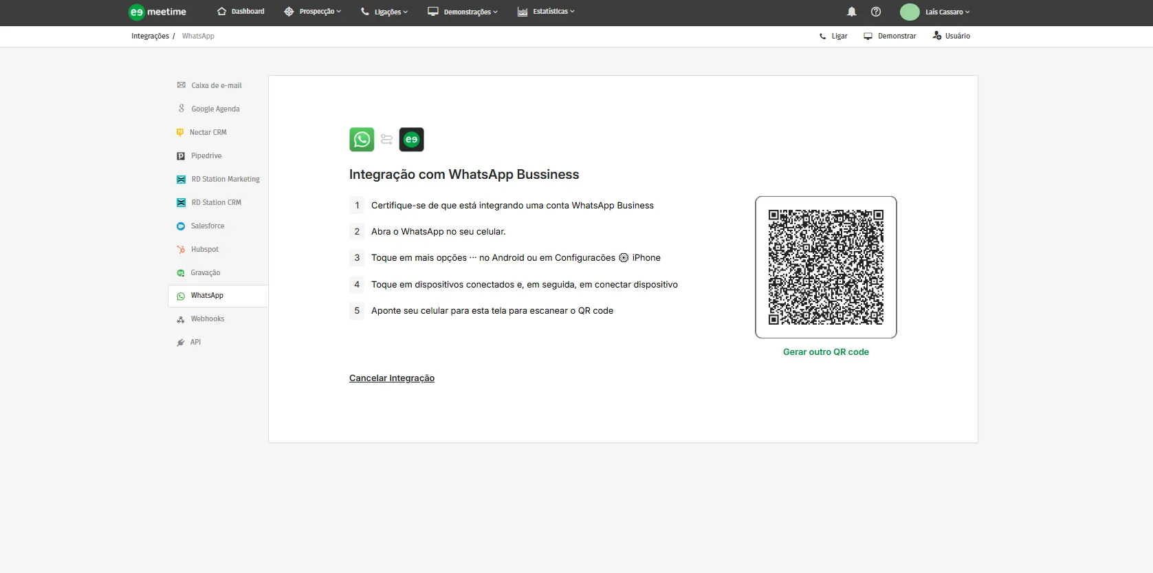Image resolution: width=1153 pixels, height=573 pixels.
Task: Click the Google Agenda sidebar icon
Action: click(182, 109)
